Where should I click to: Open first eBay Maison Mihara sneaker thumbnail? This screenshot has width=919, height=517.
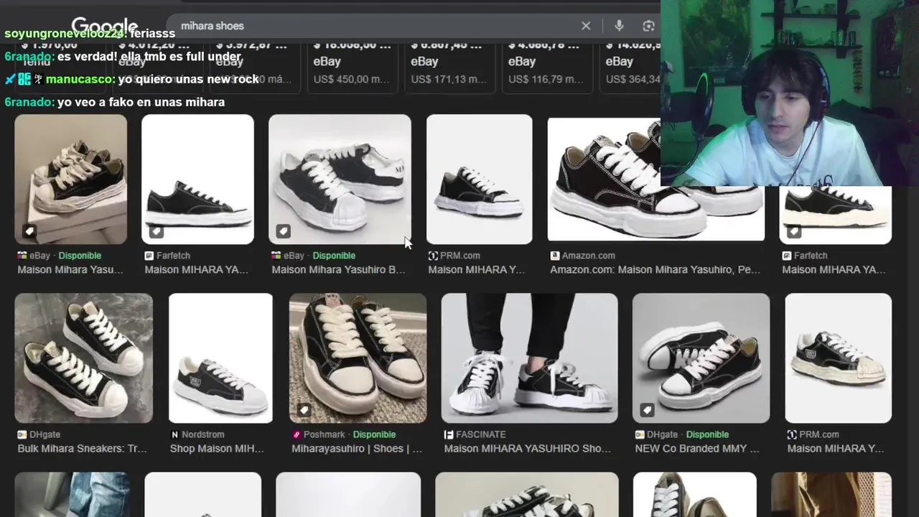pos(70,180)
